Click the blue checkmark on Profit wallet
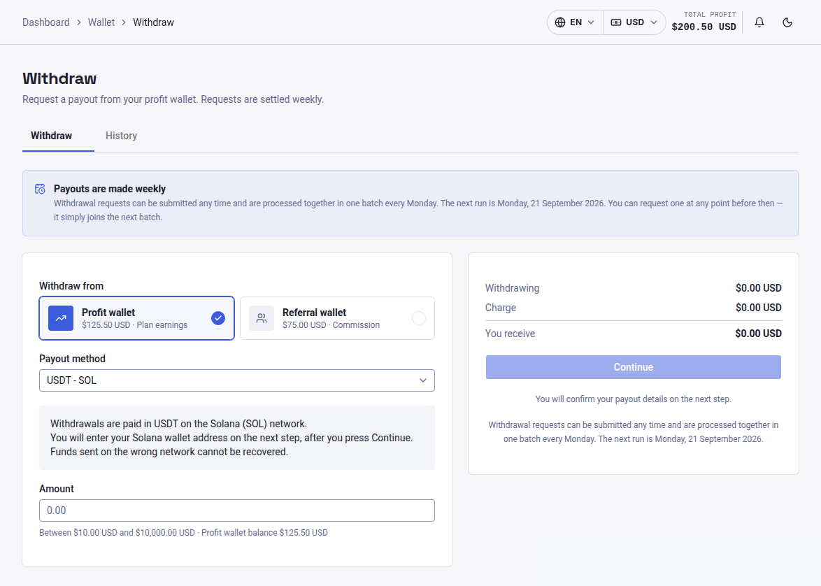The image size is (821, 586). tap(217, 318)
